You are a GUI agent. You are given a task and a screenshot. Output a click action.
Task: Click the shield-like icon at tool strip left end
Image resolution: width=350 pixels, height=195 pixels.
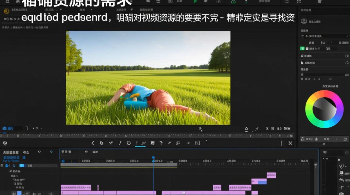(x=5, y=143)
